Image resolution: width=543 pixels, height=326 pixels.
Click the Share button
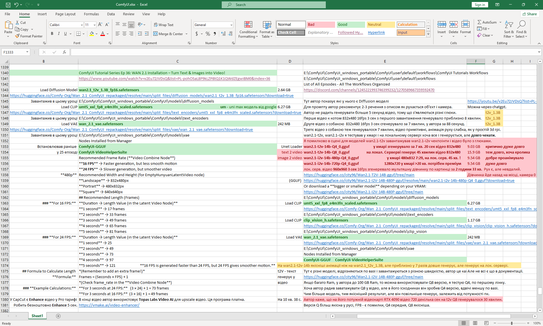tap(530, 14)
